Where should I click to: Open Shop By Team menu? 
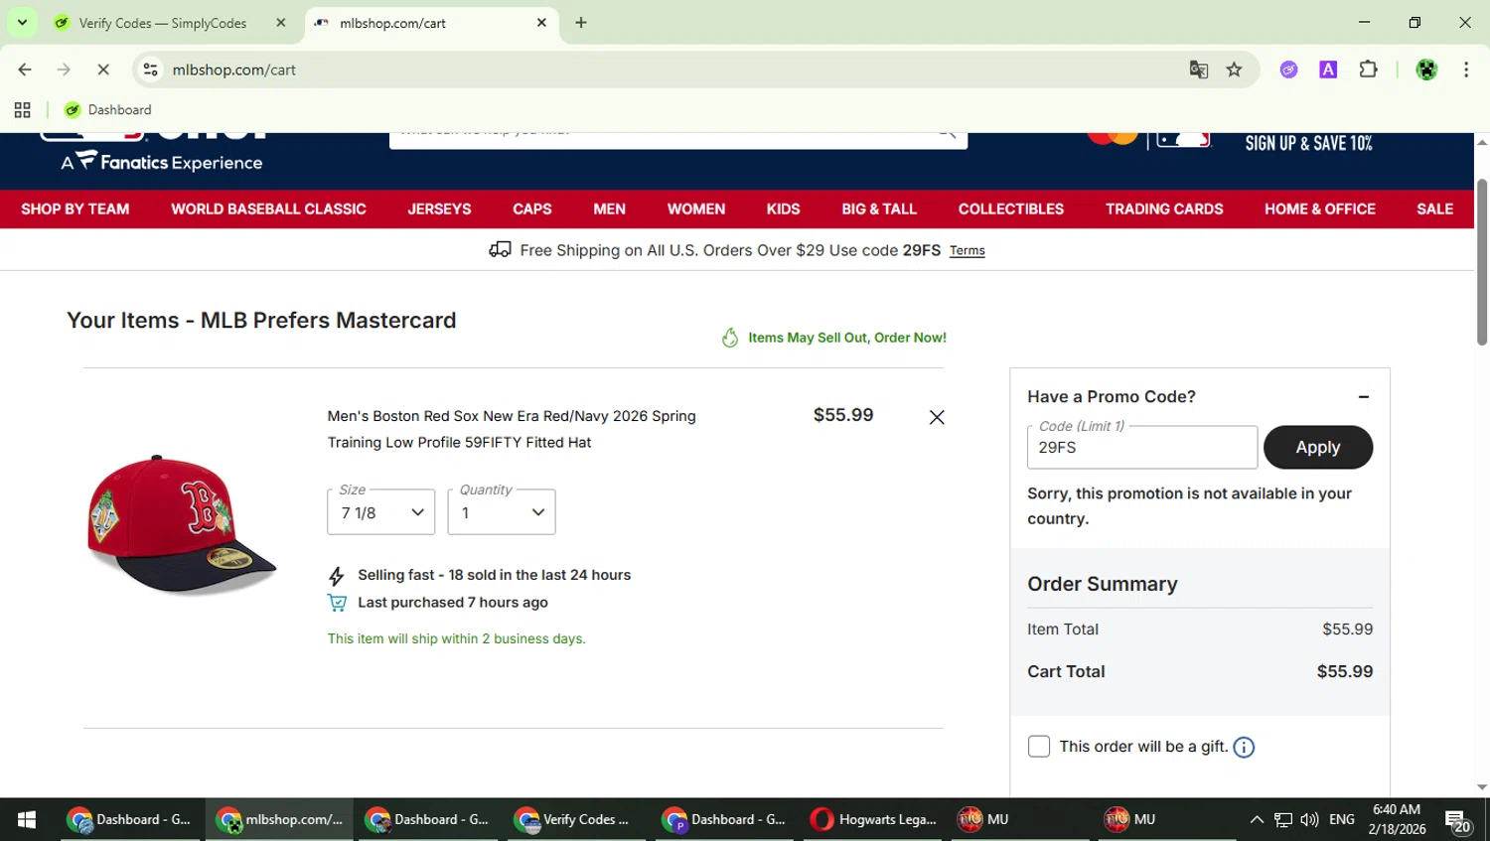75,210
